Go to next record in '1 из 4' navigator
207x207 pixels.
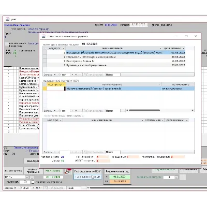pos(73,75)
